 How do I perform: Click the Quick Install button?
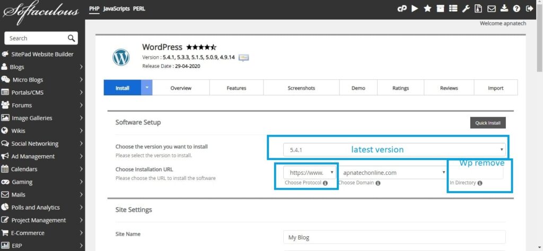[x=488, y=123]
